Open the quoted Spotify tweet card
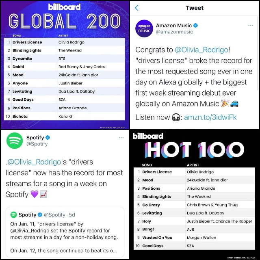This screenshot has height=260, width=260. point(65,232)
